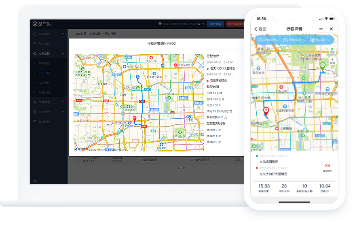Tap the 28 minutes duration value

click(x=284, y=186)
